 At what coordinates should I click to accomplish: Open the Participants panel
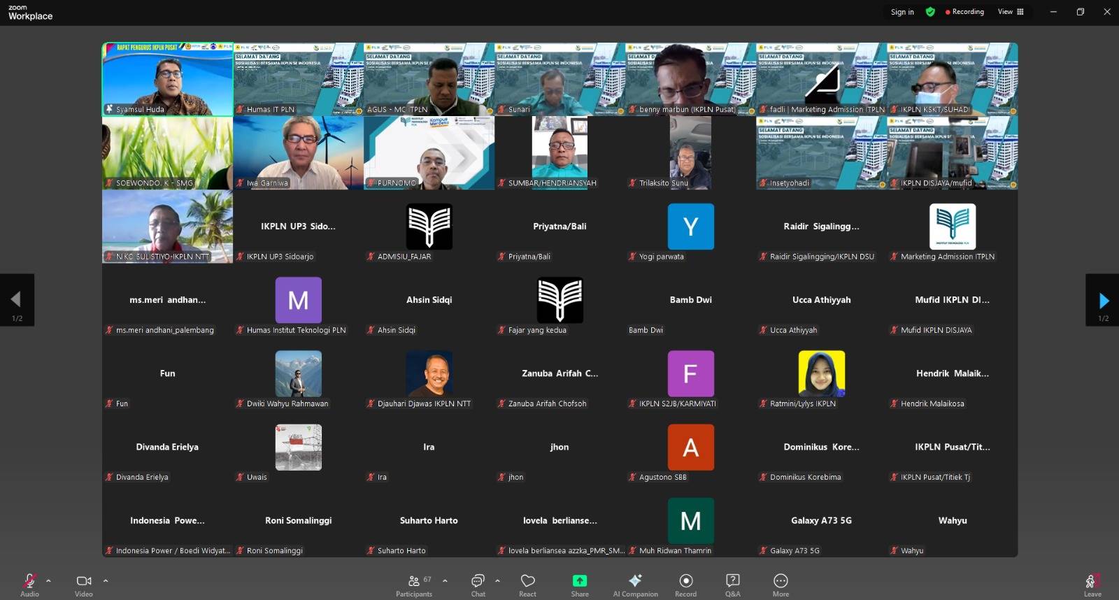coord(414,585)
